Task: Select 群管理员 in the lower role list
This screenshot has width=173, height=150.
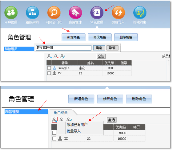Action: click(x=26, y=112)
